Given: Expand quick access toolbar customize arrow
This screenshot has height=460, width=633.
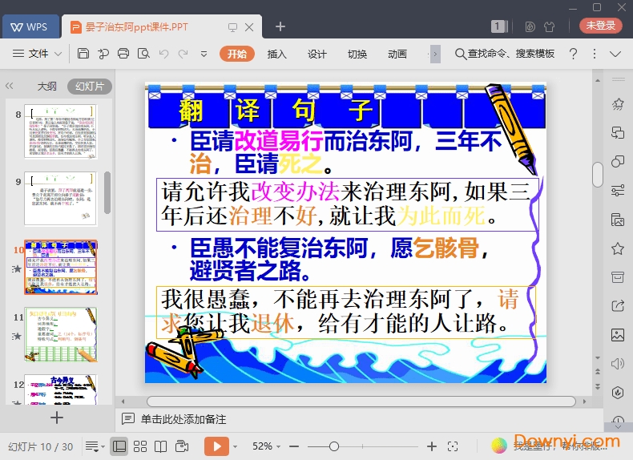Looking at the screenshot, I should click(204, 54).
